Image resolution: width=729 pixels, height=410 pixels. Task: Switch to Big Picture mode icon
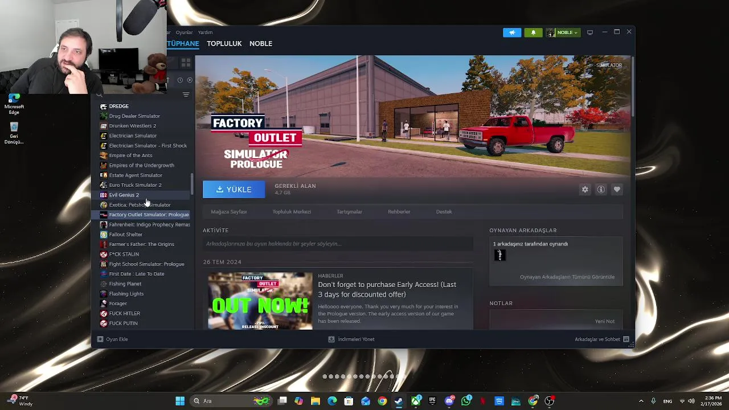point(590,32)
